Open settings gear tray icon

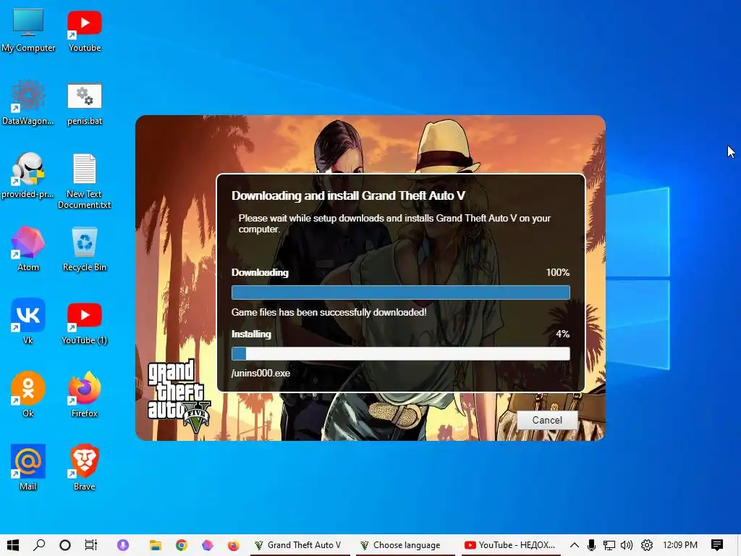point(647,545)
